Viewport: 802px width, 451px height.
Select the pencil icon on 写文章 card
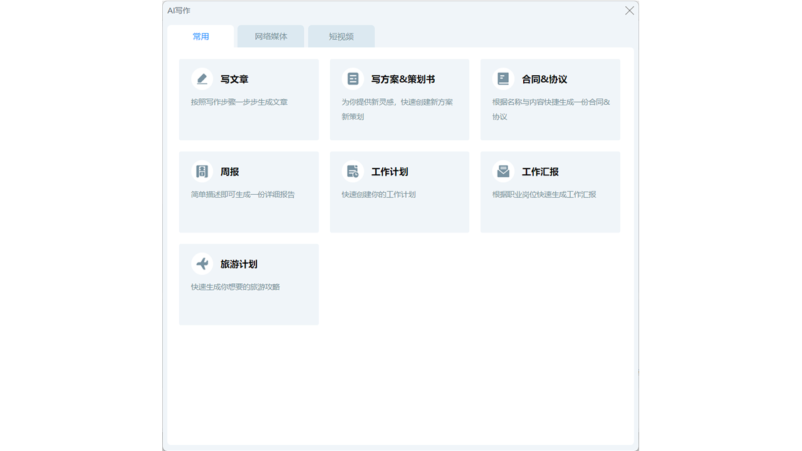click(202, 78)
